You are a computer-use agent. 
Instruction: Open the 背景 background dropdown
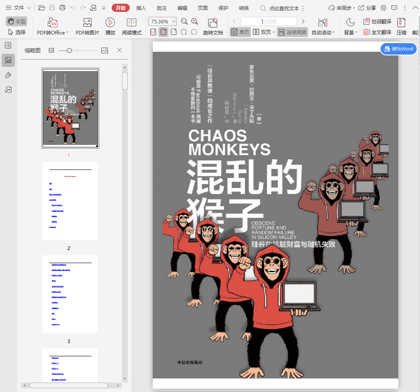[350, 26]
